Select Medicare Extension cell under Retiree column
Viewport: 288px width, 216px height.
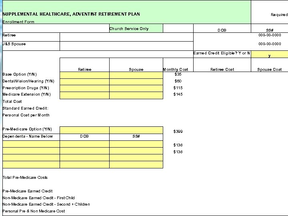tap(84, 95)
